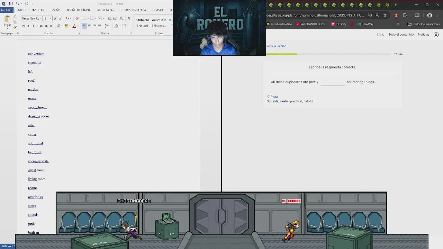Show paragraph marks with the pilcrow icon
This screenshot has width=443, height=249.
pos(129,18)
